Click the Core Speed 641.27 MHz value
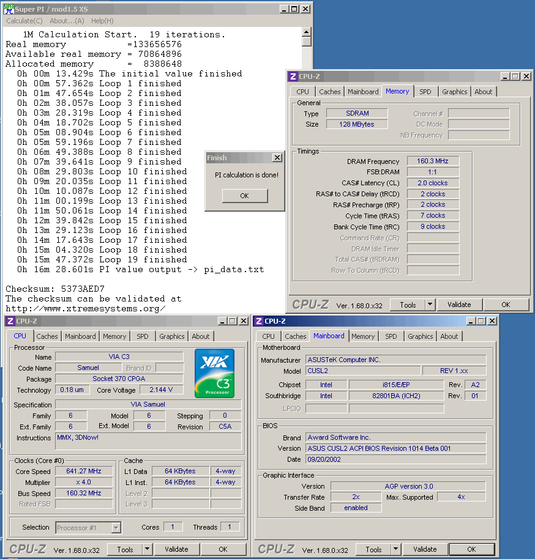 (84, 472)
